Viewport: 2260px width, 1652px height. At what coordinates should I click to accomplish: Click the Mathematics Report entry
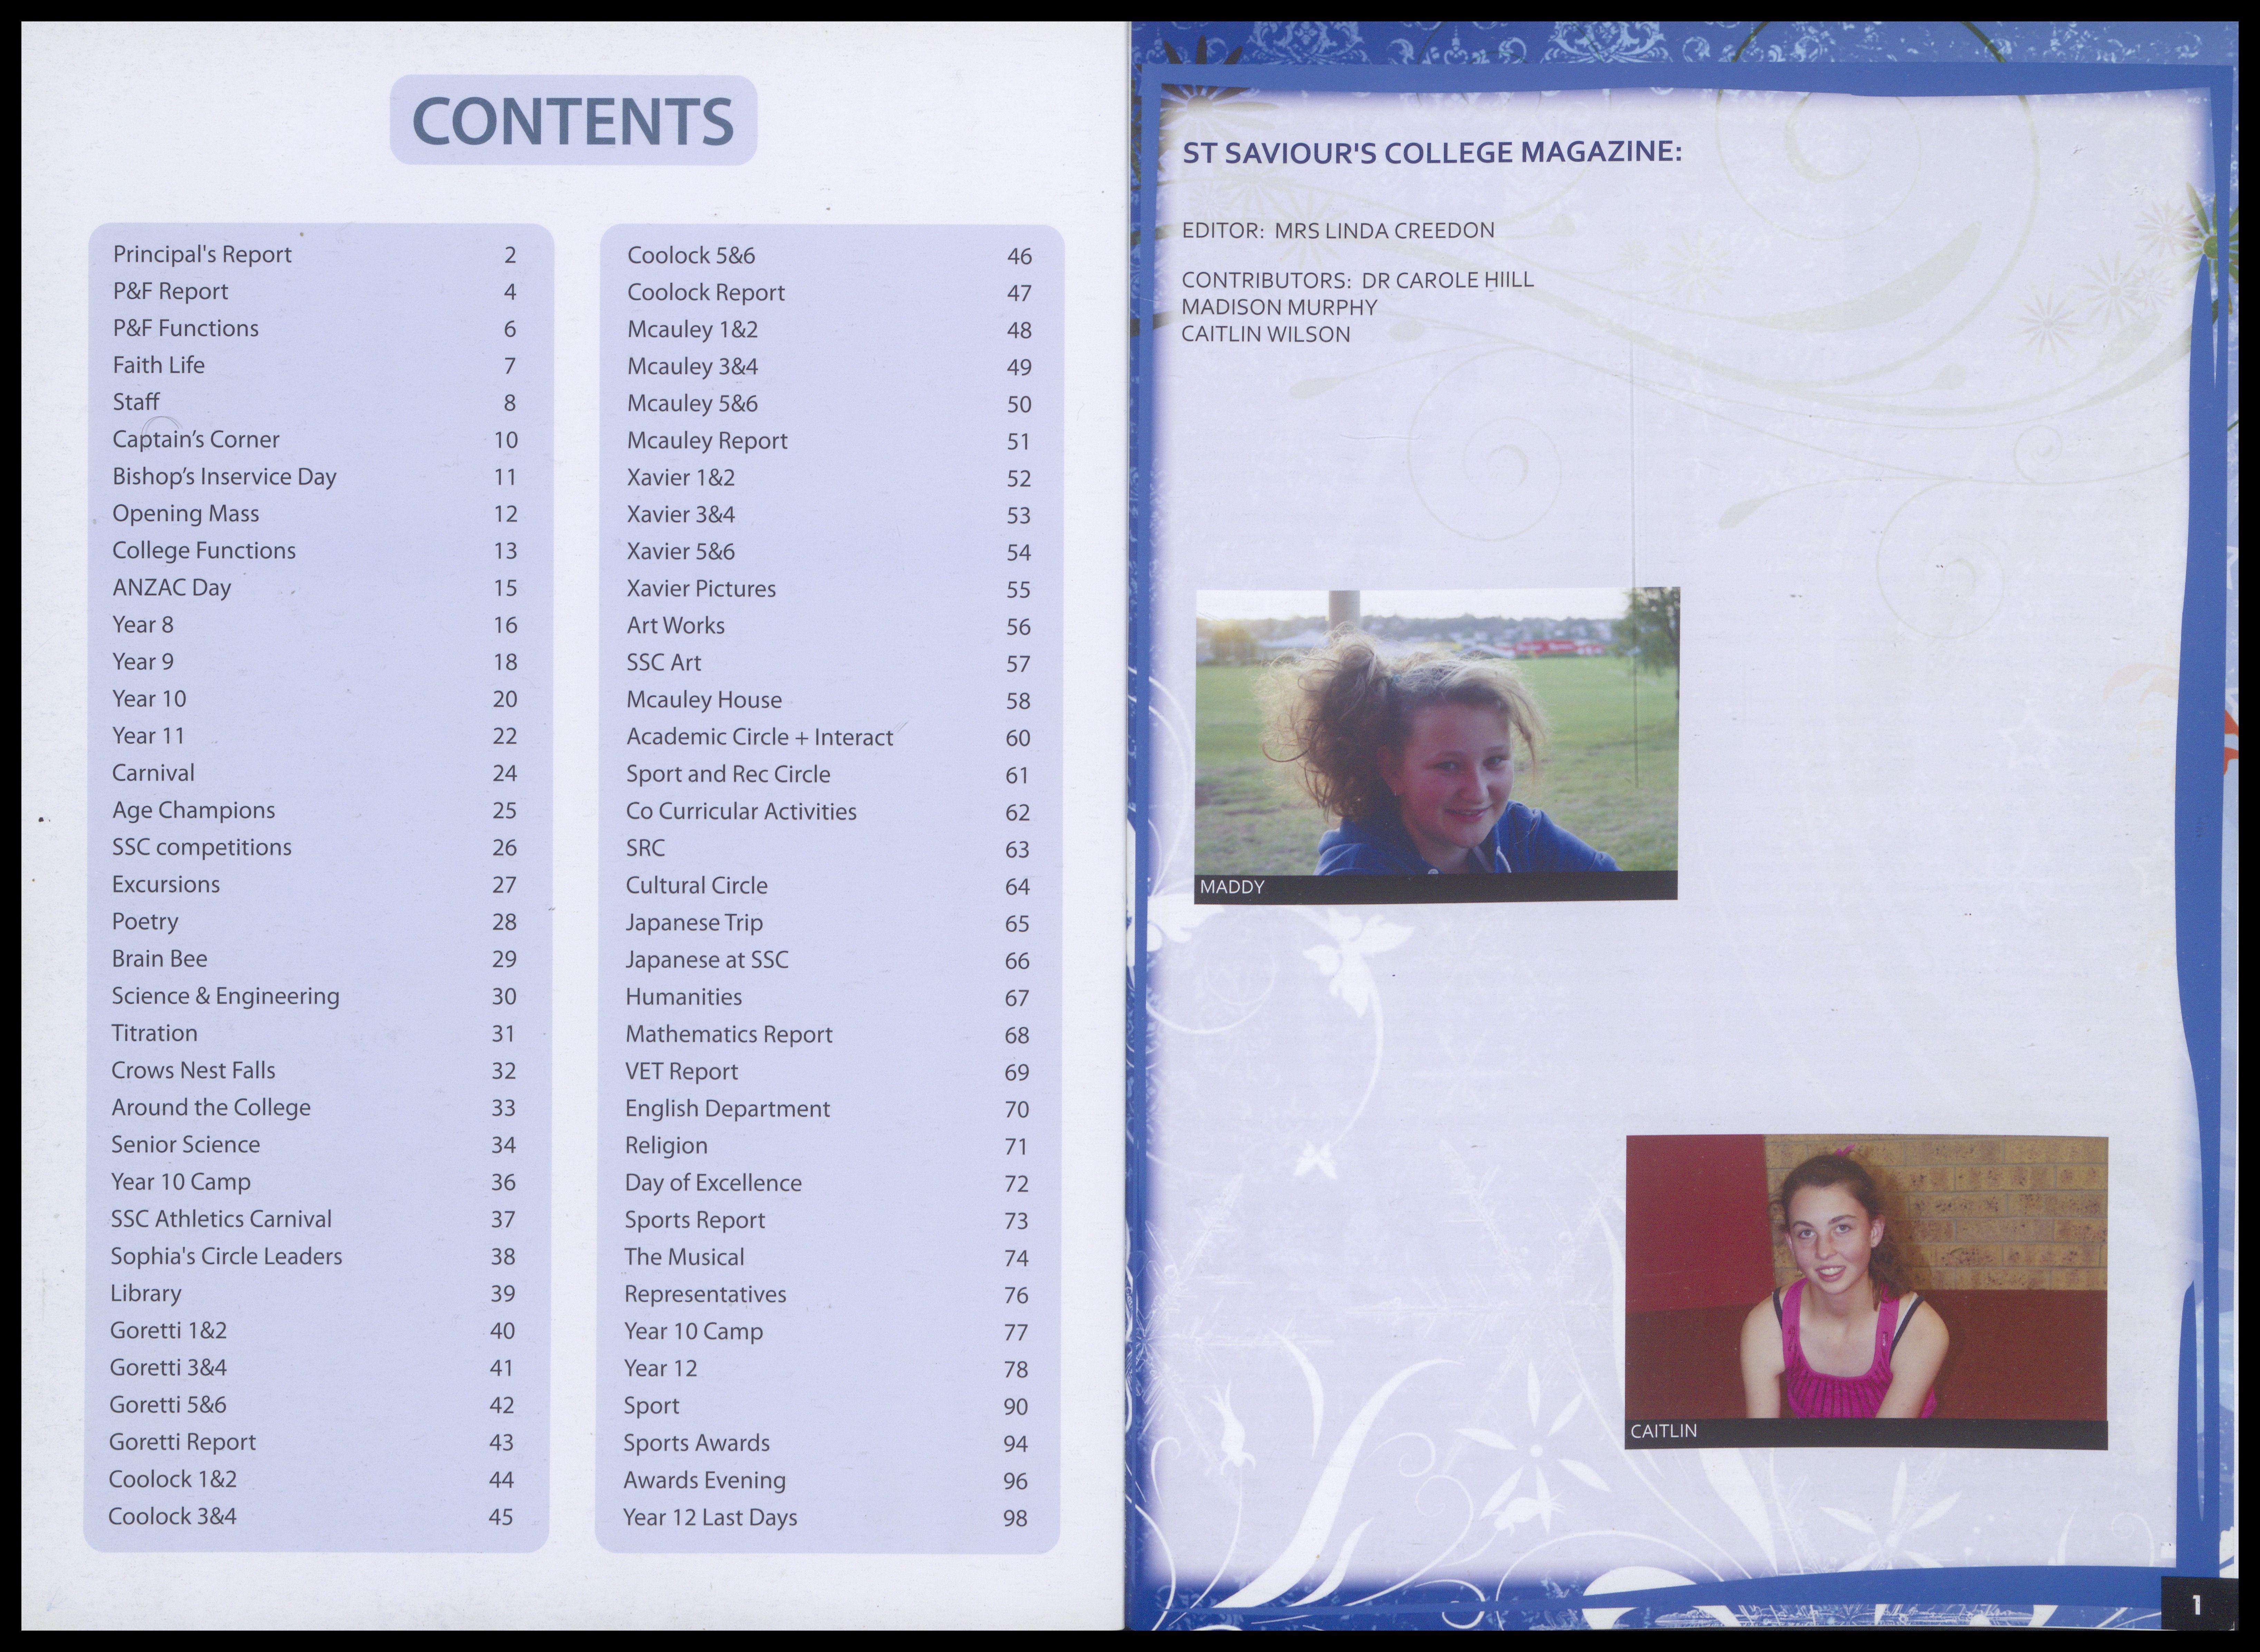pos(729,1034)
